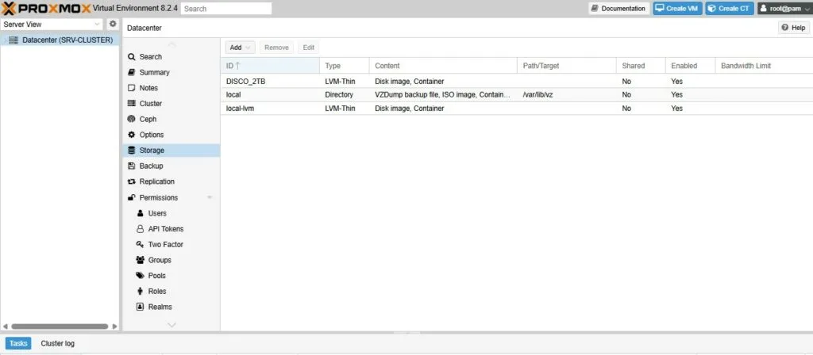813x355 pixels.
Task: Click the Ceph logo icon
Action: 132,119
